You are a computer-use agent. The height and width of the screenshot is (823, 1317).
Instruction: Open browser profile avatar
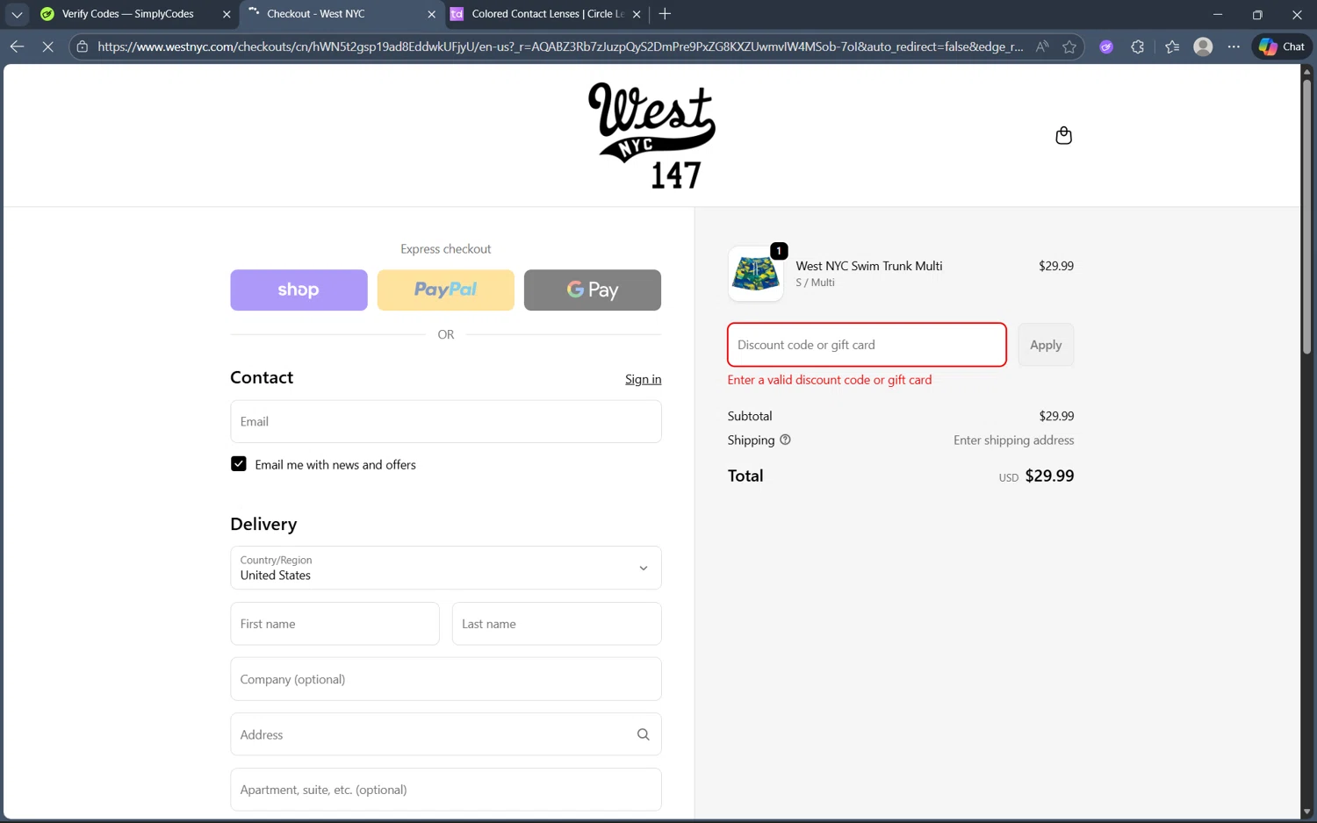click(1203, 47)
